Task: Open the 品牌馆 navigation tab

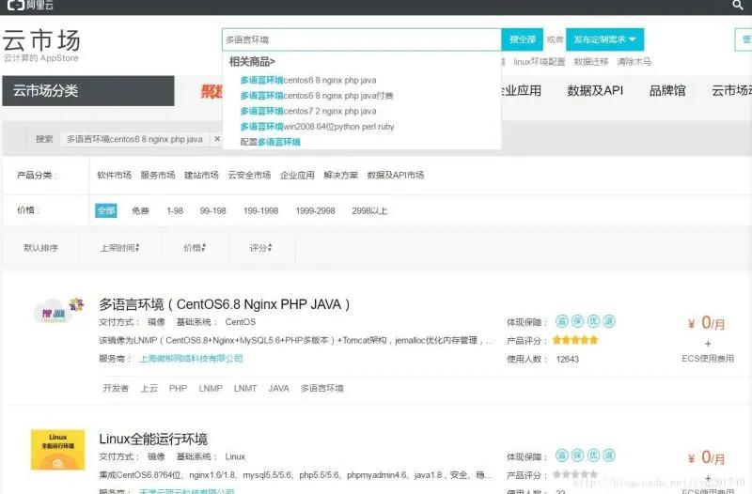Action: coord(667,91)
